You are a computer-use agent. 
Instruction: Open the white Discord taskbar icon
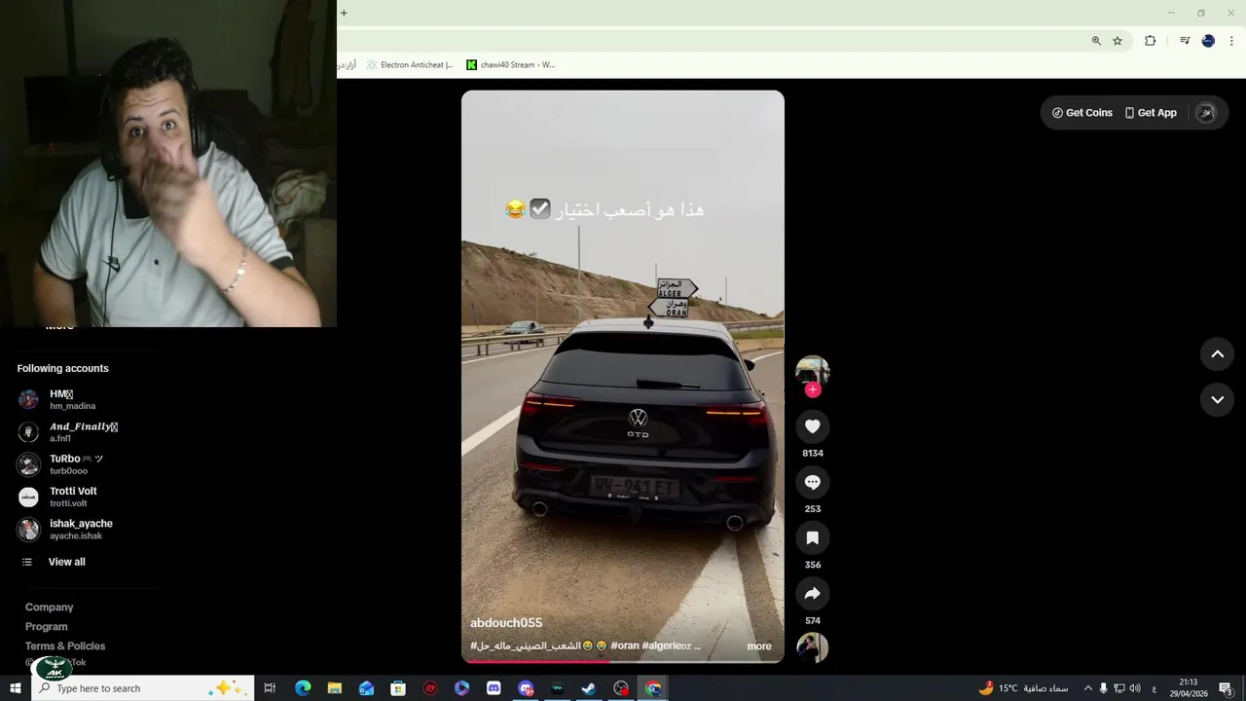pyautogui.click(x=494, y=688)
